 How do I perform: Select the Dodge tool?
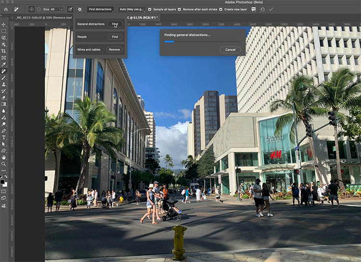coord(3,124)
